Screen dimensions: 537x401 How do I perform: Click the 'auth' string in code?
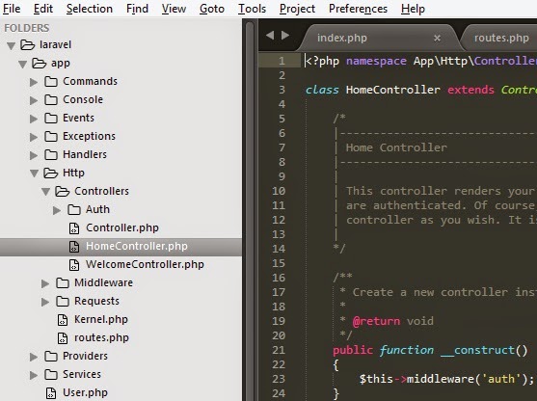point(501,379)
